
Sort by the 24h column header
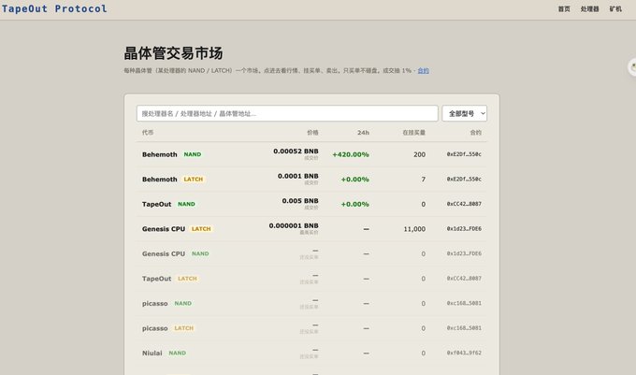click(363, 133)
